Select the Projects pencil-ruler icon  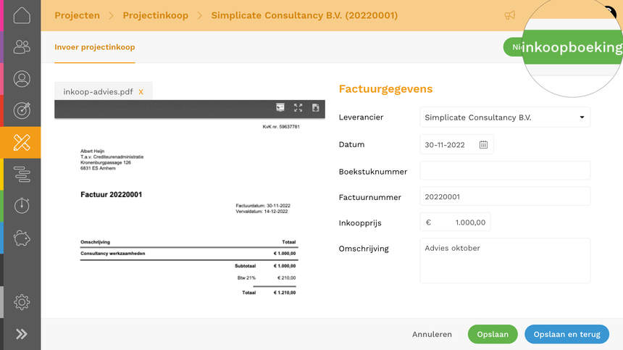click(x=22, y=143)
